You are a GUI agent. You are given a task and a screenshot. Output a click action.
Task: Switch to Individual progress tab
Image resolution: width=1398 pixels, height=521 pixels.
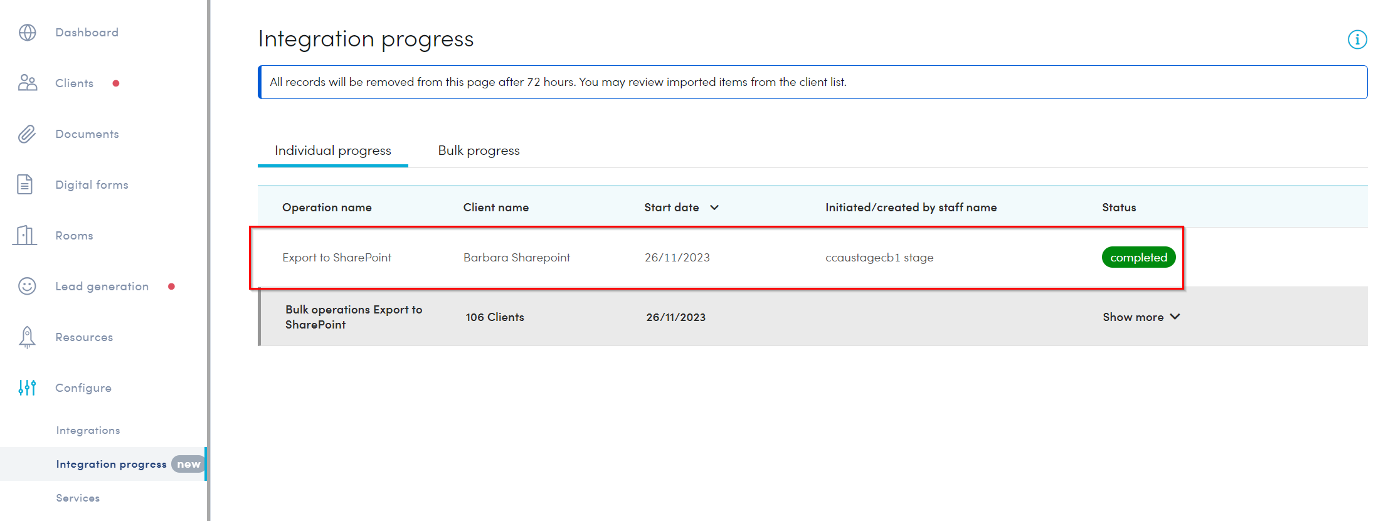pos(332,150)
